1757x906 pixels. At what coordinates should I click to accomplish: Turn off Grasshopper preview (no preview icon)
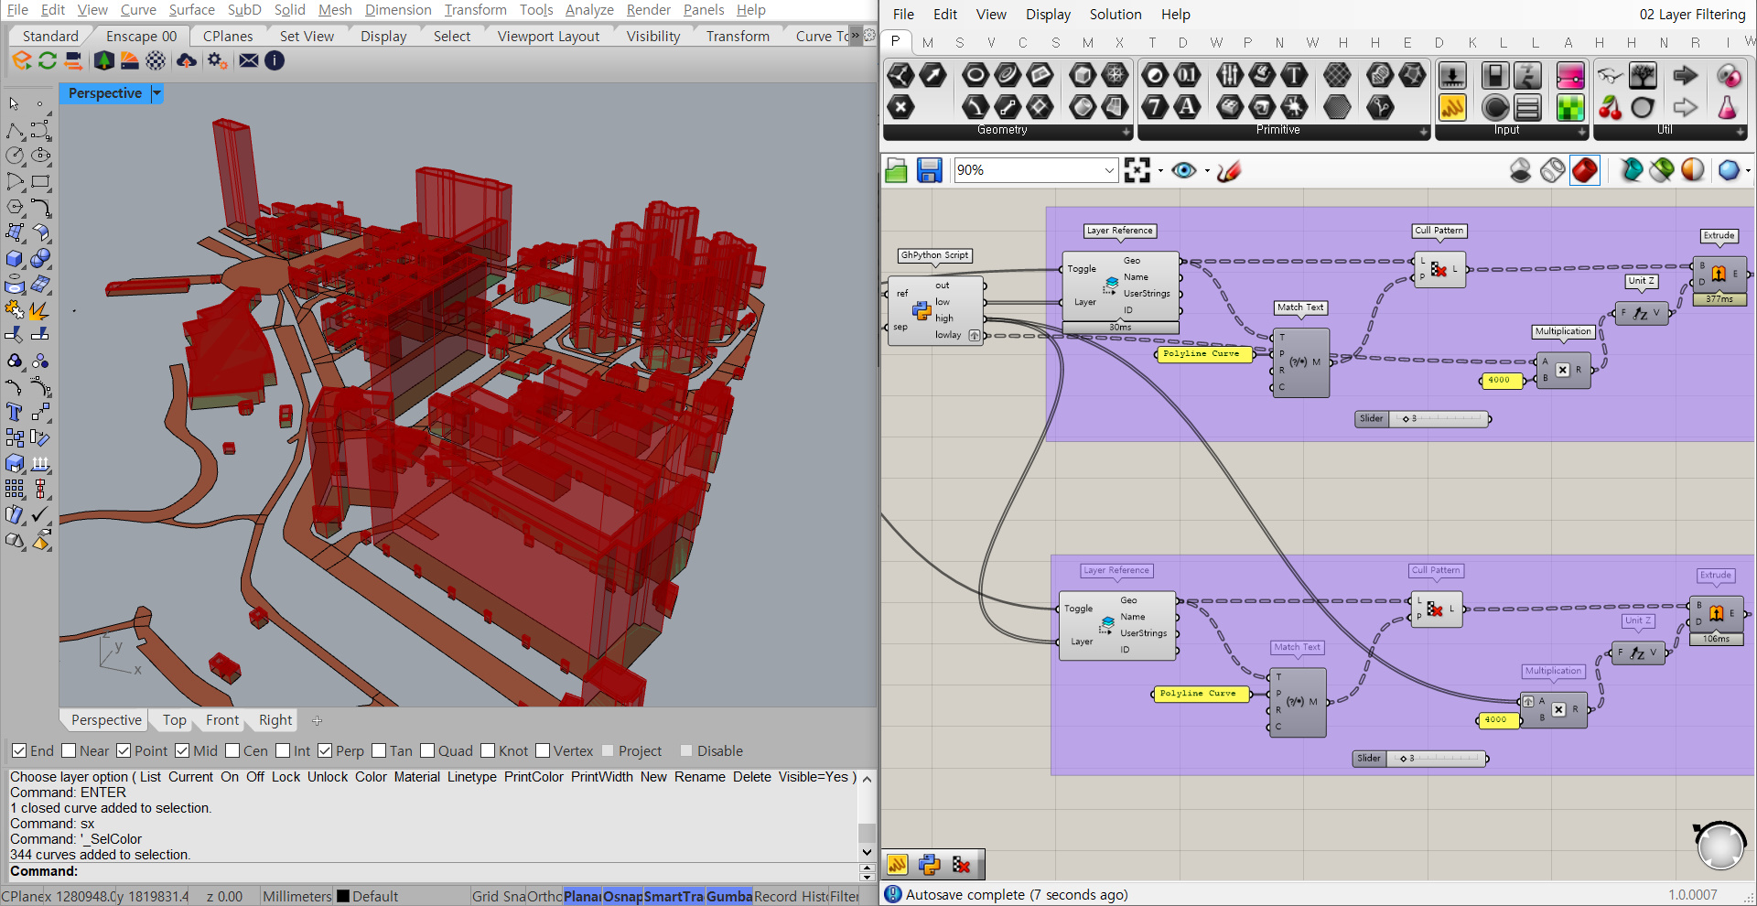coord(1520,170)
